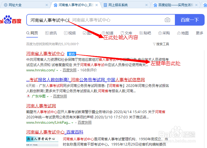Open the 考试报名人数创新高 result link

pos(85,80)
